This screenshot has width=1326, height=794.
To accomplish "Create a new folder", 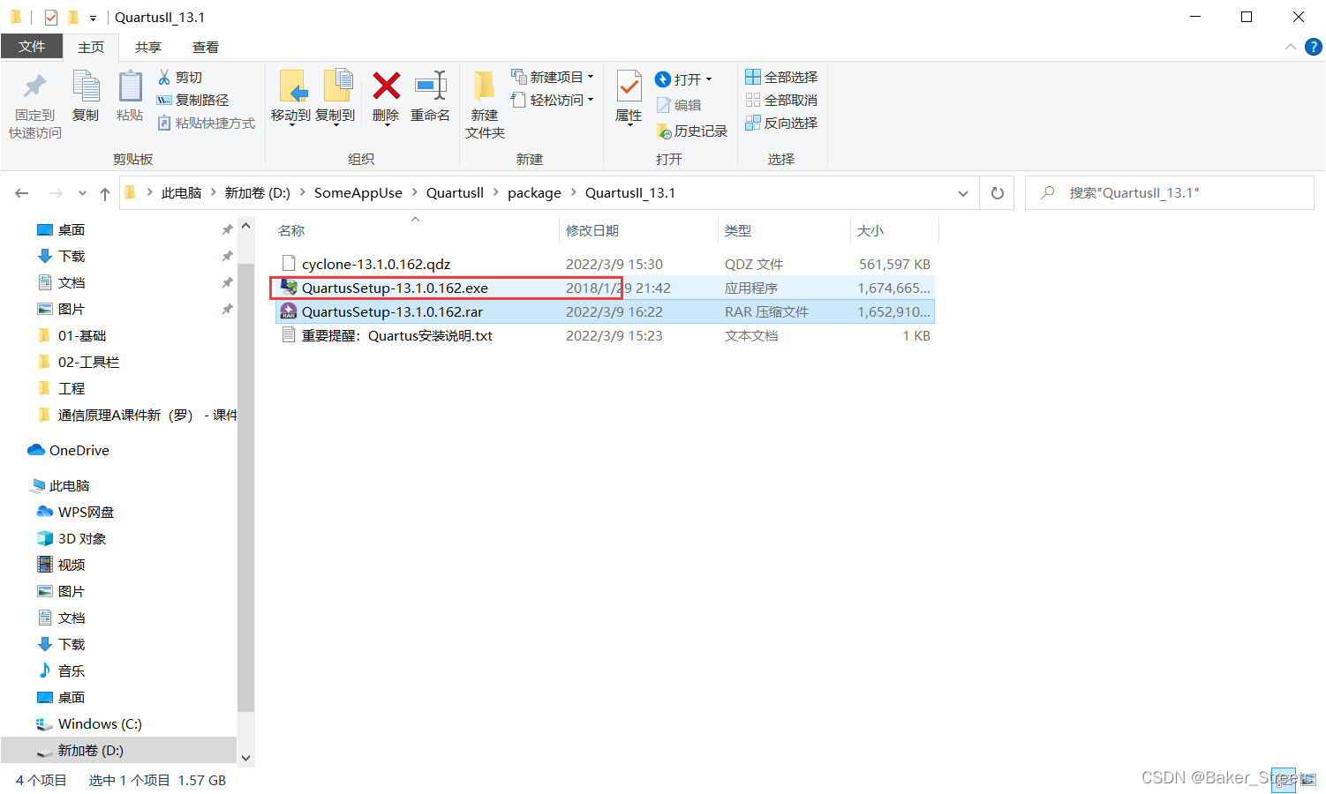I will point(485,105).
